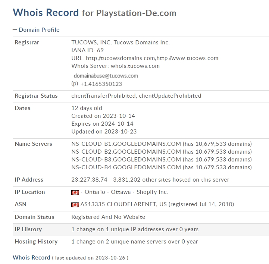Open the IP History row
Viewport: 269px width, 264px height.
click(141, 230)
